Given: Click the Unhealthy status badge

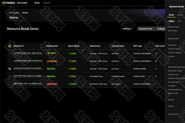Looking at the screenshot, I should [52, 84].
